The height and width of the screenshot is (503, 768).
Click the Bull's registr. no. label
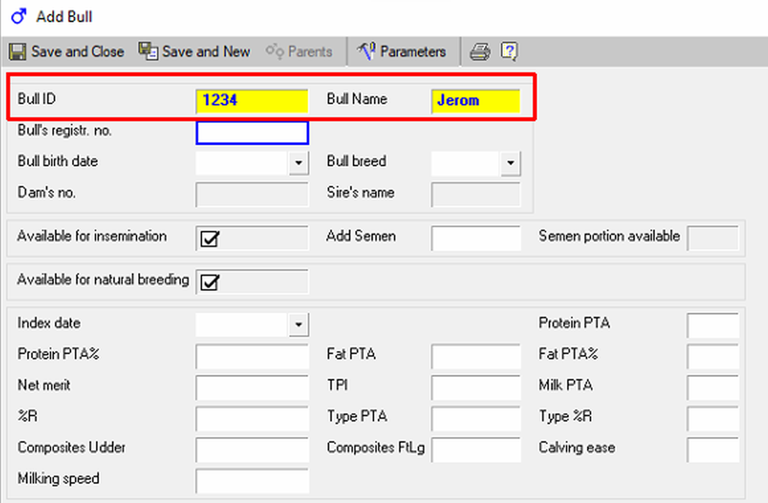(x=65, y=130)
